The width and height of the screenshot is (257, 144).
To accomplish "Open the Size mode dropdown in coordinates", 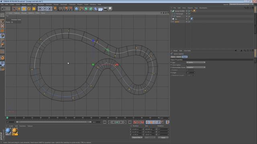I will tap(150, 138).
